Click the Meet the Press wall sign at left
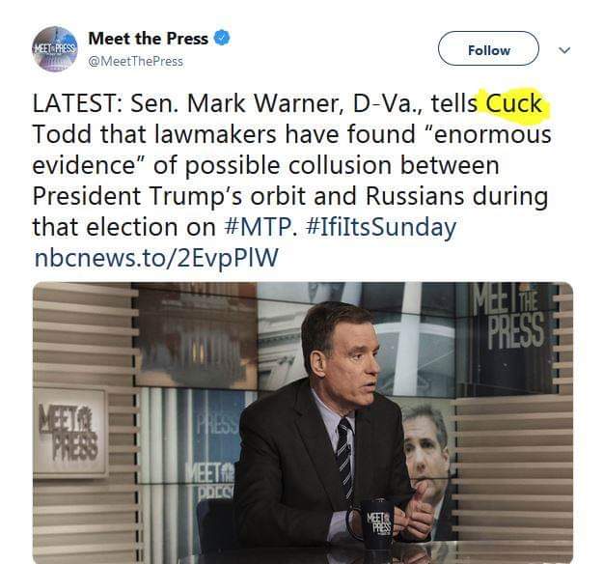603x564 pixels. pos(69,429)
